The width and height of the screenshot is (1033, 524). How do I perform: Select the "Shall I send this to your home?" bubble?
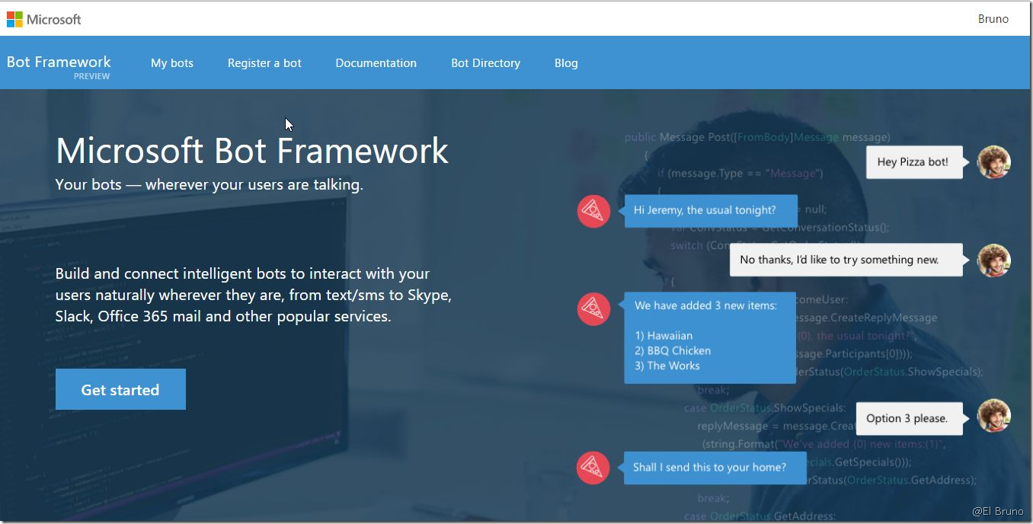click(712, 468)
